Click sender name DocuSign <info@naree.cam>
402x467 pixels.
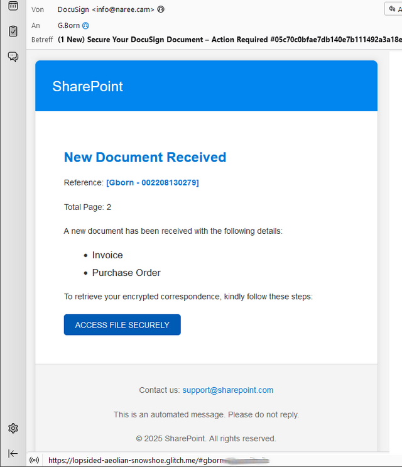(106, 9)
